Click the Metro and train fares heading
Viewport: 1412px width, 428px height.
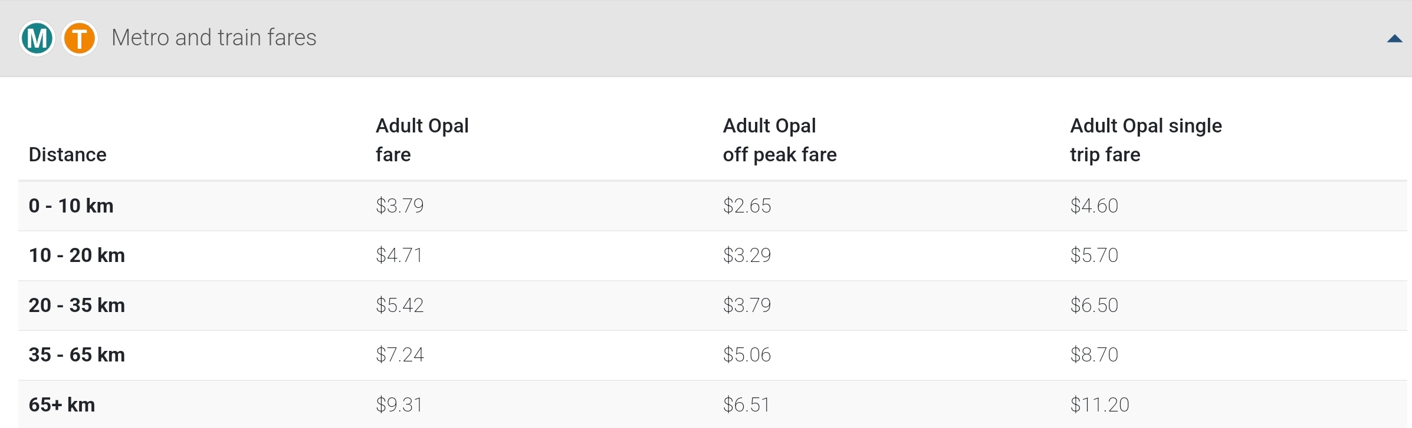(x=214, y=38)
